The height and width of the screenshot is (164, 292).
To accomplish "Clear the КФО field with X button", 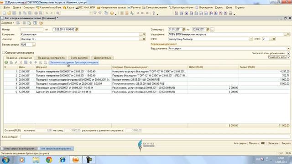I will (x=274, y=39).
